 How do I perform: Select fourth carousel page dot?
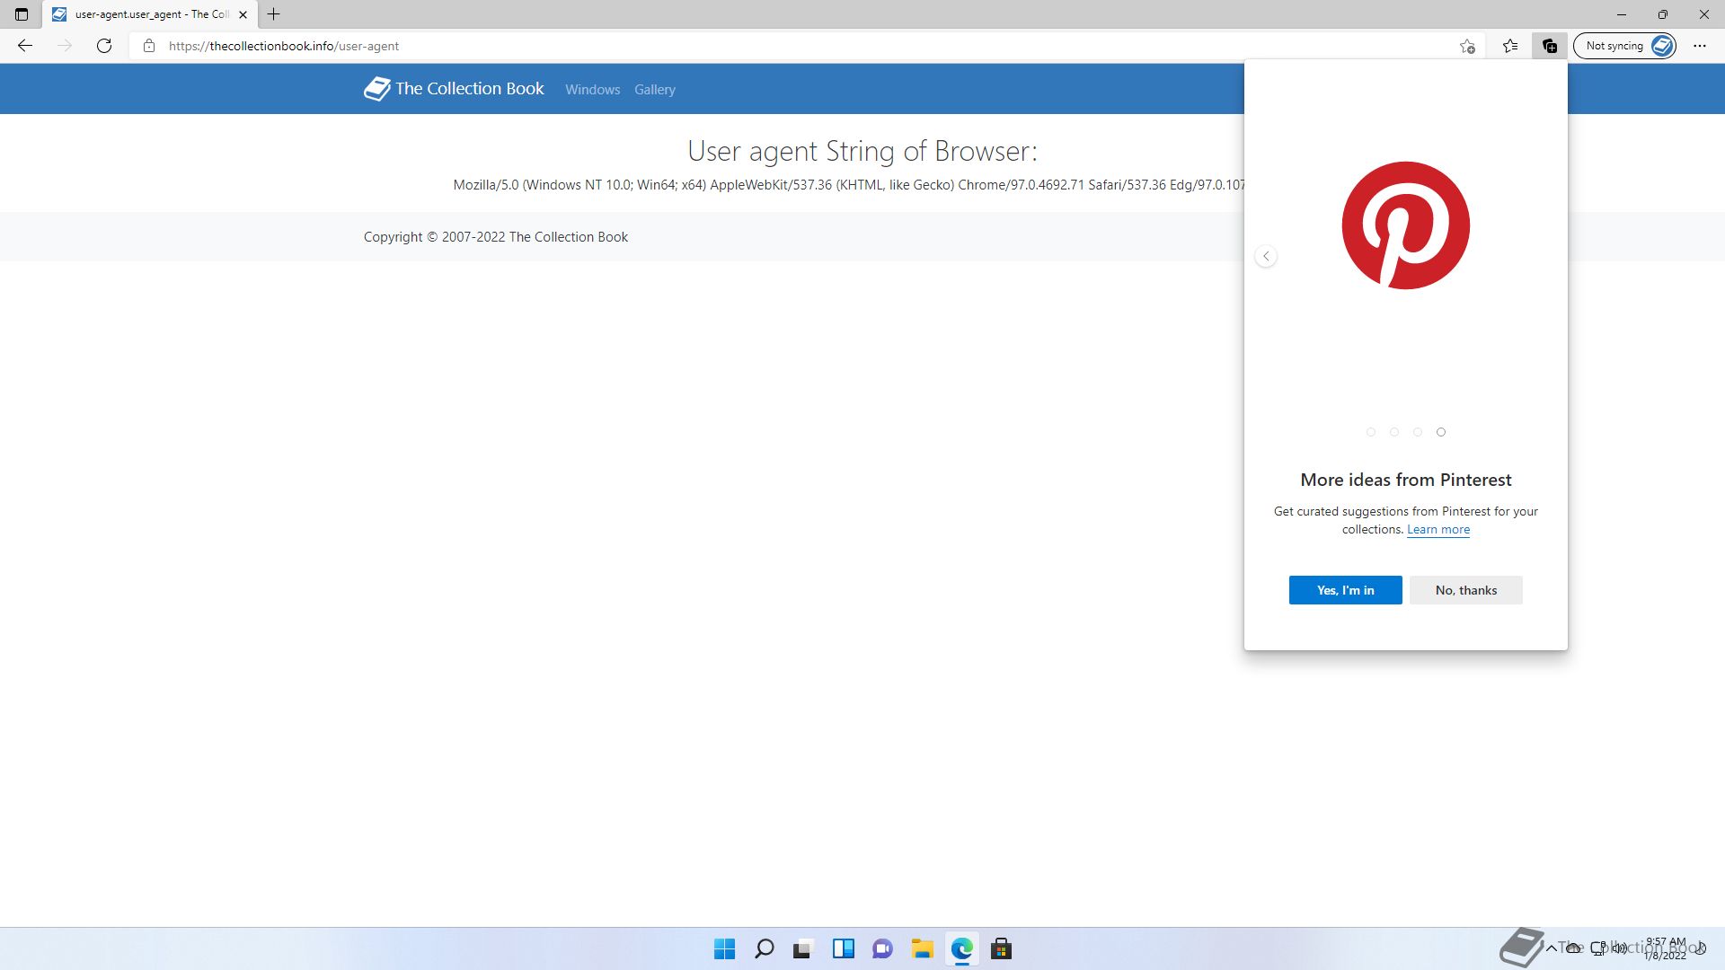(1441, 432)
